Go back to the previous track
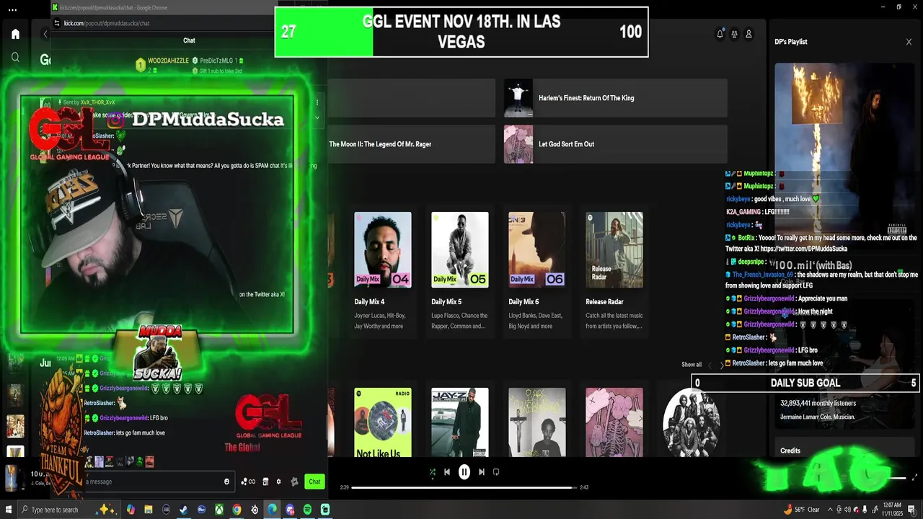This screenshot has width=923, height=519. click(x=446, y=472)
